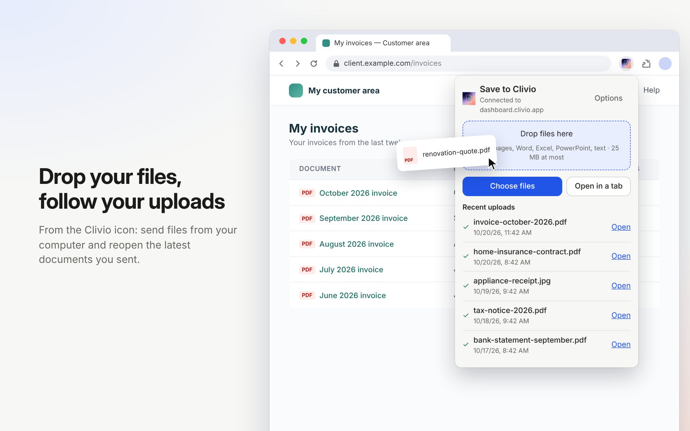Open the July 2026 invoice link

click(351, 270)
